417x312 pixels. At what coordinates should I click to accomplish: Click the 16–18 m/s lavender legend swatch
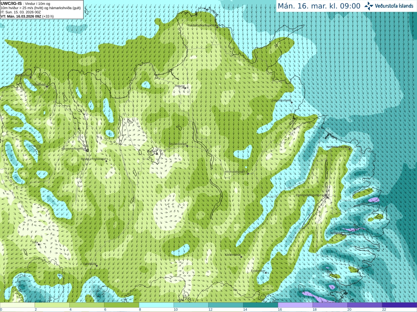[295, 305]
